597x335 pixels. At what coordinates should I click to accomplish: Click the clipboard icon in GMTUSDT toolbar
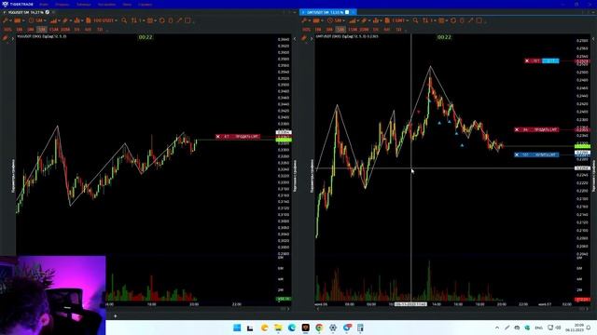tap(462, 20)
